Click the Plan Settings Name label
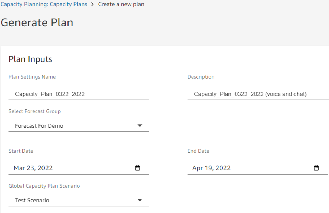Image resolution: width=329 pixels, height=213 pixels. tap(32, 77)
